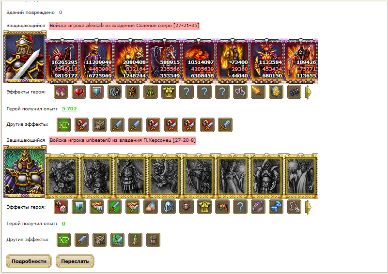The image size is (388, 274).
Task: Click the golden armor effect in alexsab's row
Action: coord(169,92)
